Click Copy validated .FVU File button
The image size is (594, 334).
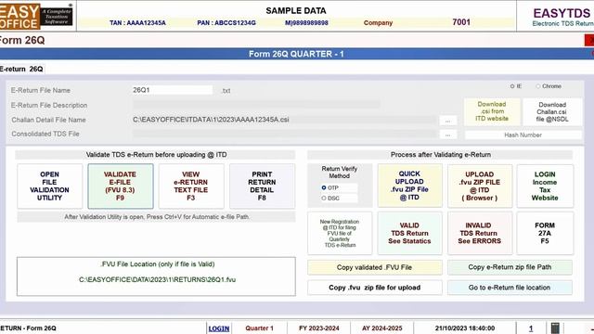[374, 267]
